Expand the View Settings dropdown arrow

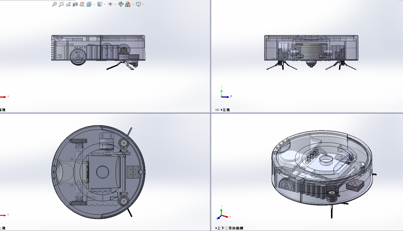144,4
